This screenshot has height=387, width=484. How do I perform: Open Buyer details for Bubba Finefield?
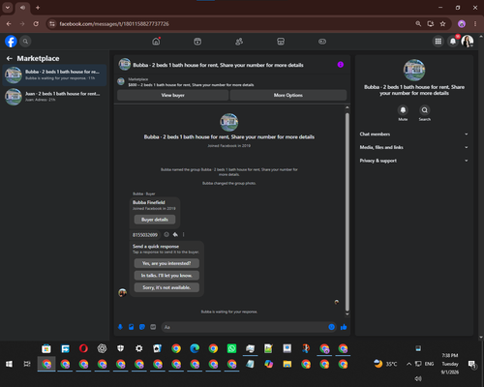[155, 220]
